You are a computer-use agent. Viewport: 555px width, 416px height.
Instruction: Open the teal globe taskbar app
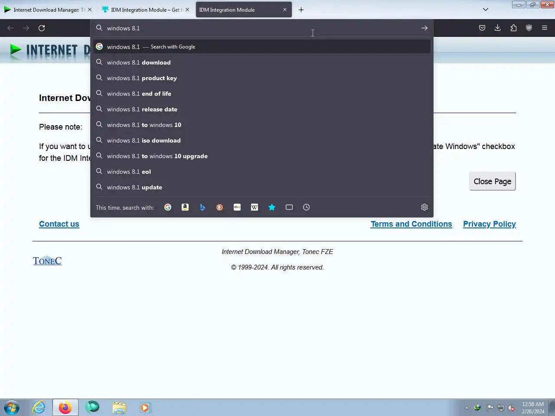point(92,408)
